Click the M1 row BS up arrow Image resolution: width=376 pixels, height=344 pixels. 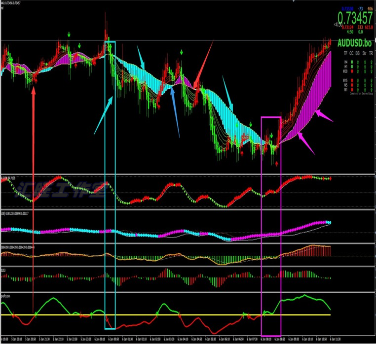[358, 90]
